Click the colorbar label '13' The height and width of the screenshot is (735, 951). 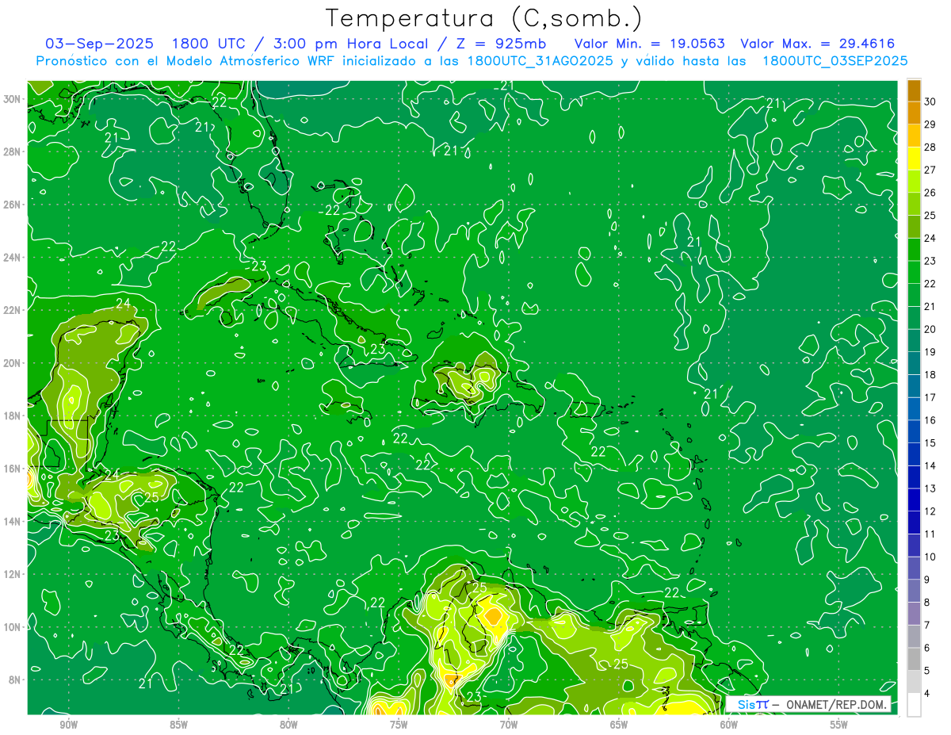(930, 488)
